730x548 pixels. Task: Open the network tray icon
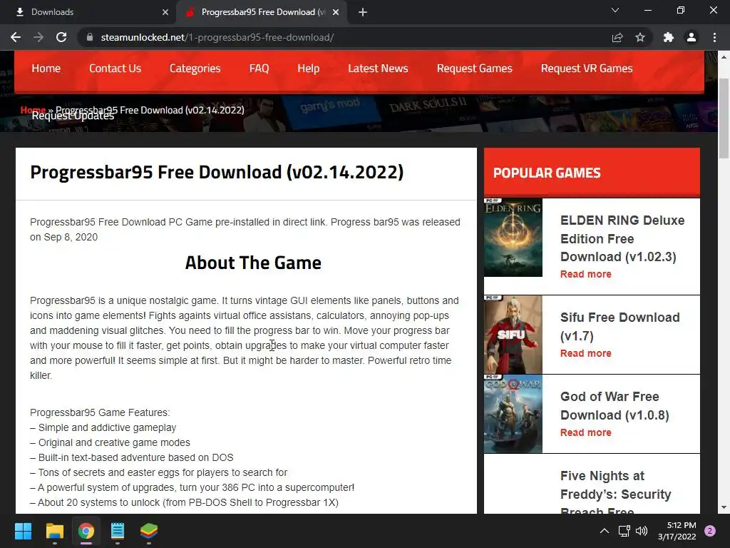[624, 531]
